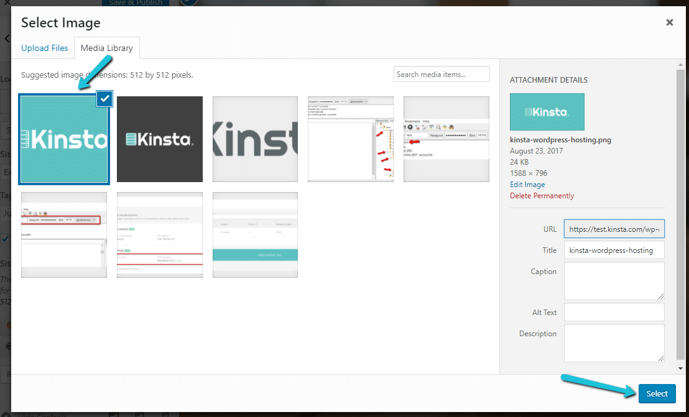Image resolution: width=689 pixels, height=417 pixels.
Task: Select the FTP file tree screenshot thumbnail
Action: [x=351, y=139]
